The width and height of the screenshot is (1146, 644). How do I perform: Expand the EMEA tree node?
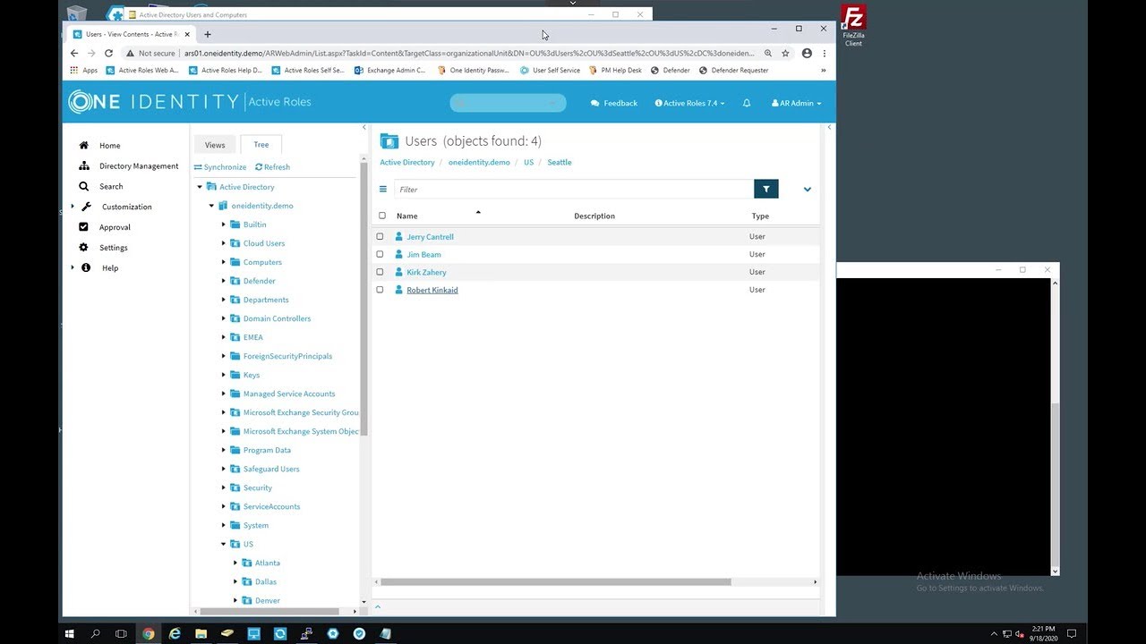(224, 337)
